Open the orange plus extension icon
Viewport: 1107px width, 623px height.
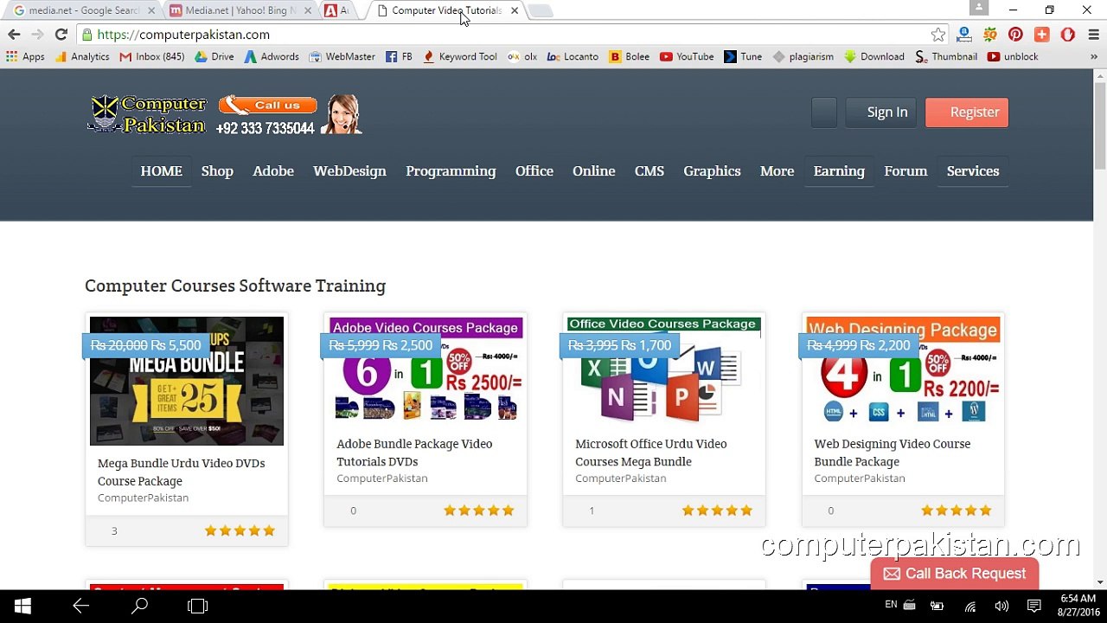pyautogui.click(x=1041, y=35)
